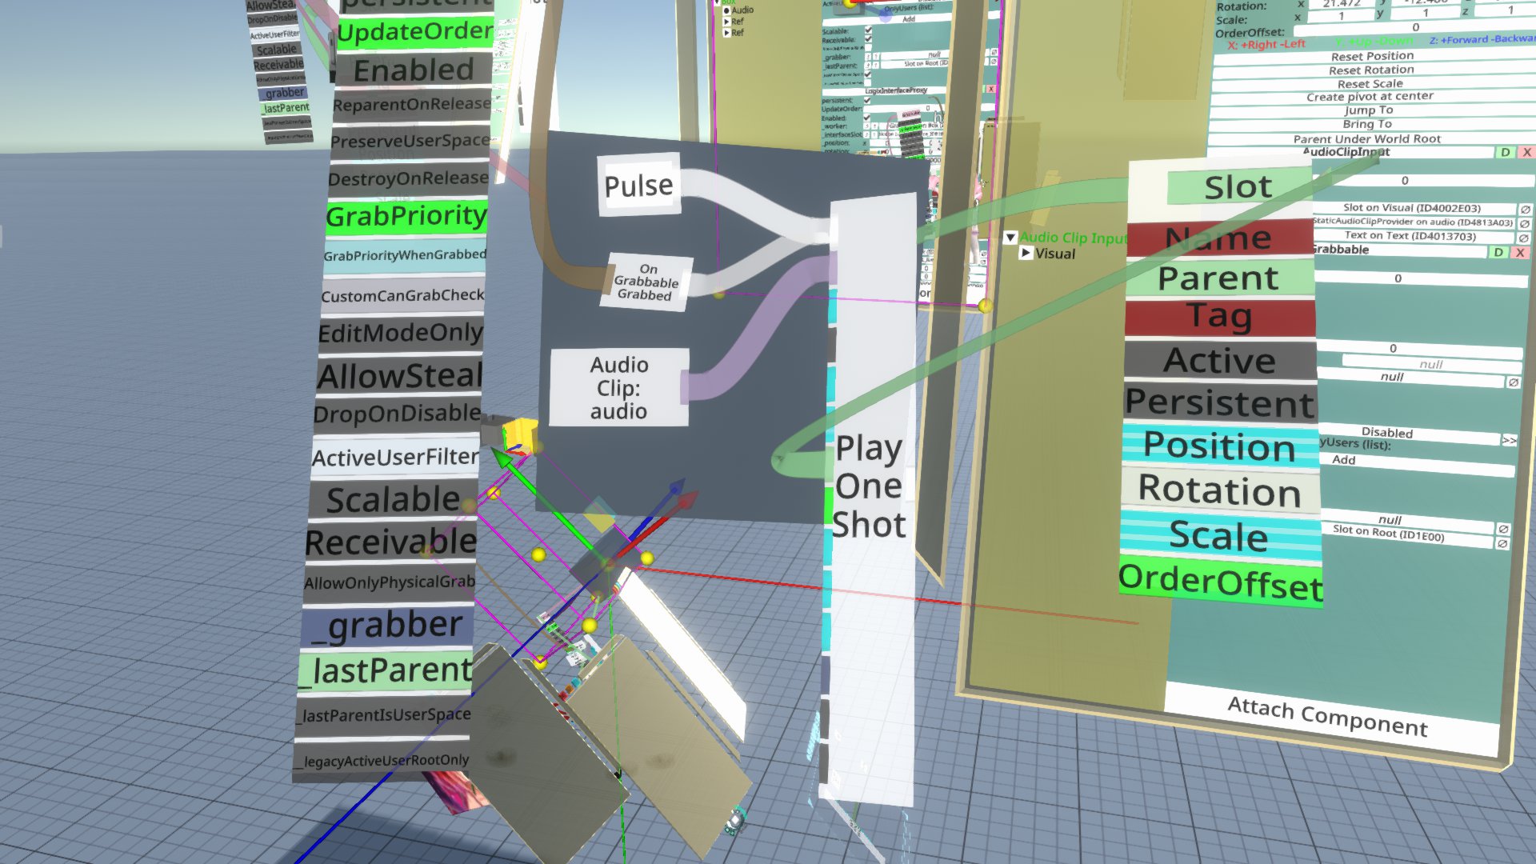
Task: Select the large Scalable field
Action: click(393, 500)
